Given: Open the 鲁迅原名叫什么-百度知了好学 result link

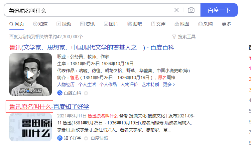Looking at the screenshot, I should 49,107.
